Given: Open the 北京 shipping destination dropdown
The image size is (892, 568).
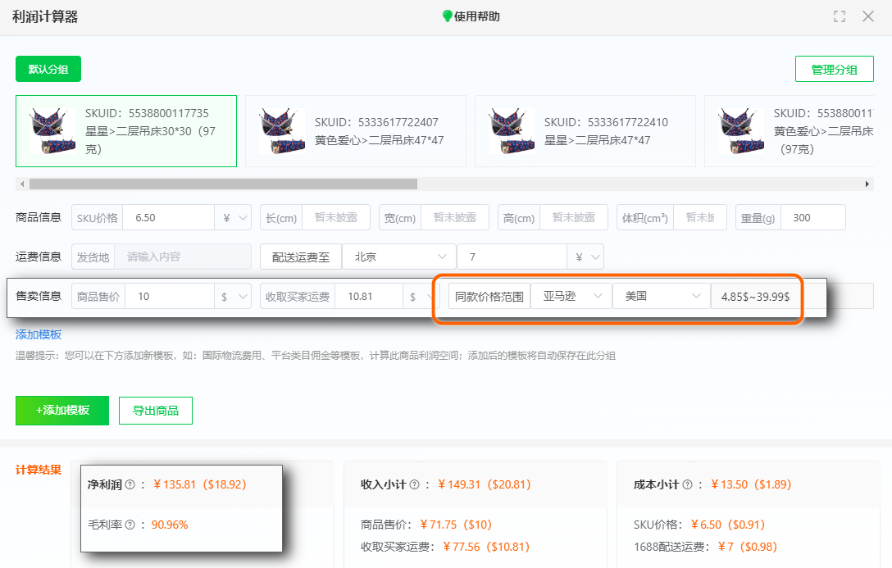Looking at the screenshot, I should 398,256.
